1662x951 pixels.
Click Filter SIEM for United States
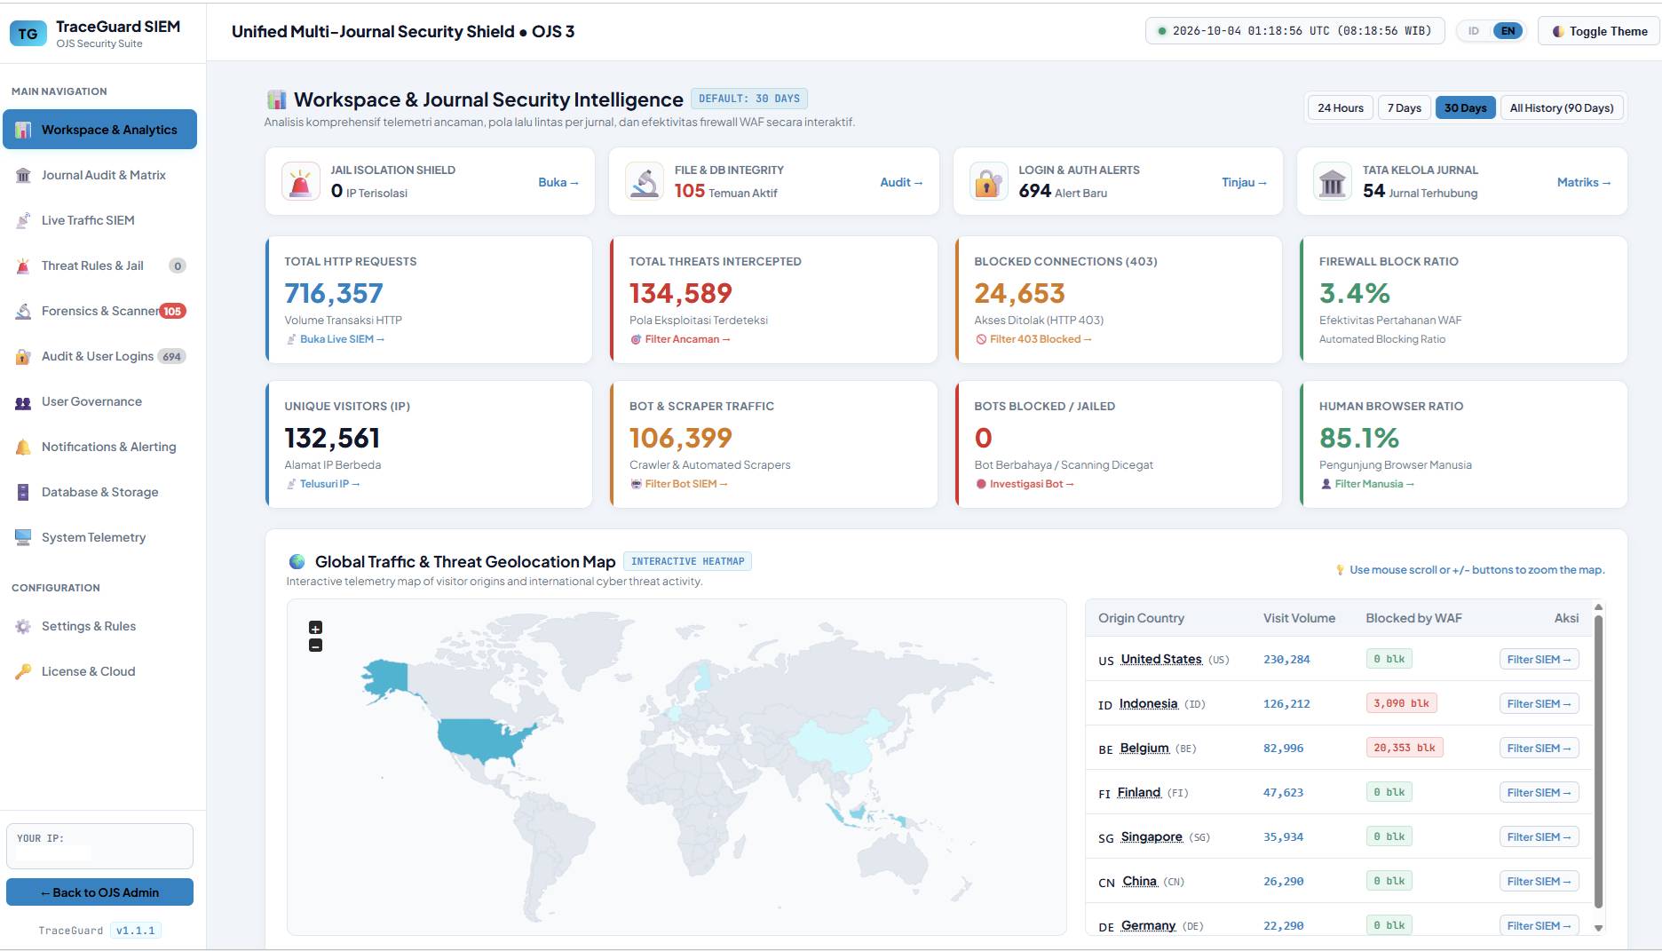pos(1539,660)
